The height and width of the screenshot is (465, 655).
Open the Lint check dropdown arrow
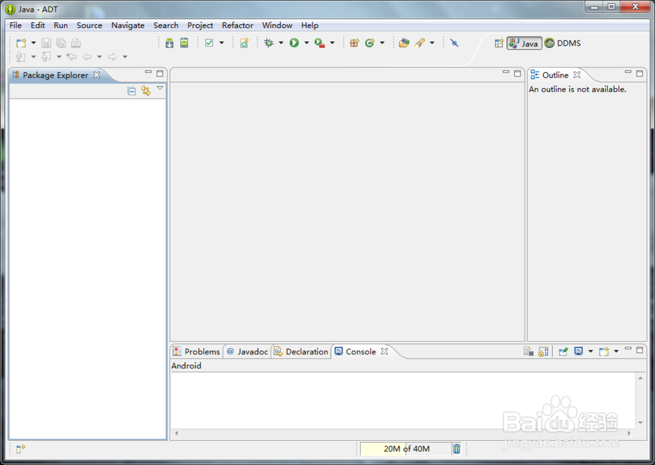221,43
